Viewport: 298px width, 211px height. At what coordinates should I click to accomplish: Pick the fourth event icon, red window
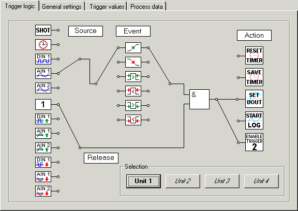(x=133, y=91)
